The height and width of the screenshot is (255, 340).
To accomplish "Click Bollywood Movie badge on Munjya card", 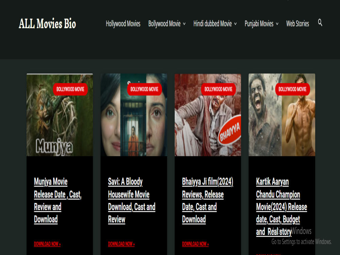I will coord(70,89).
